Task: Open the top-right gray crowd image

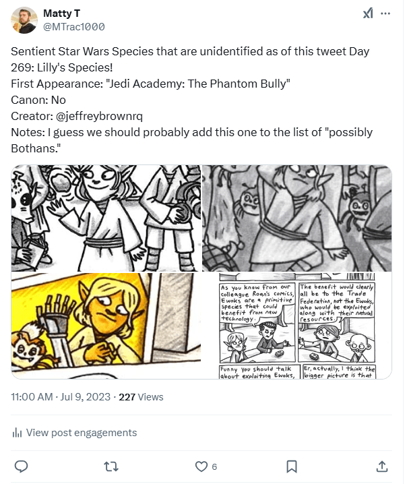Action: click(297, 218)
